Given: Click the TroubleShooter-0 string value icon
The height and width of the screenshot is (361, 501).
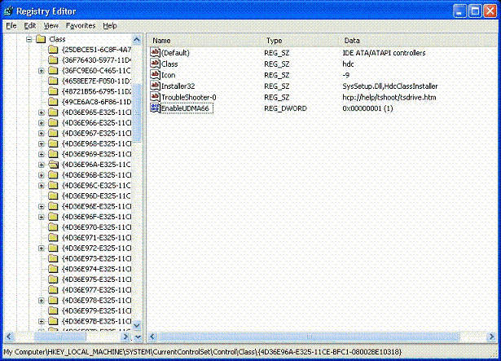Looking at the screenshot, I should 155,97.
